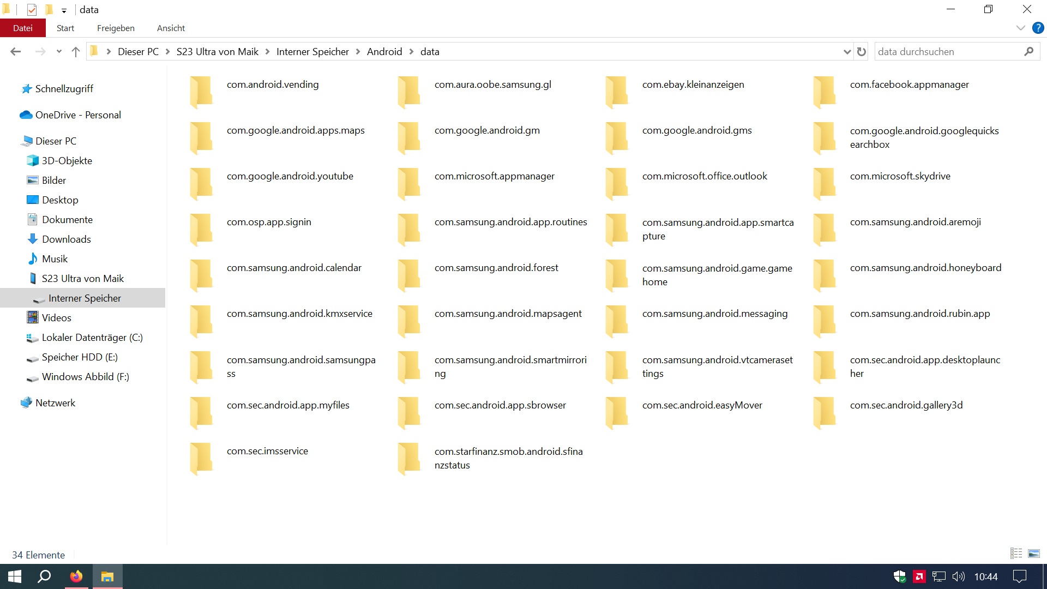
Task: Open the Freigeben ribbon tab
Action: [x=116, y=28]
